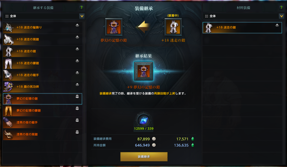Screen dimensions: 287x167
Task: Open help for 継承する装備 panel
Action: tap(81, 8)
